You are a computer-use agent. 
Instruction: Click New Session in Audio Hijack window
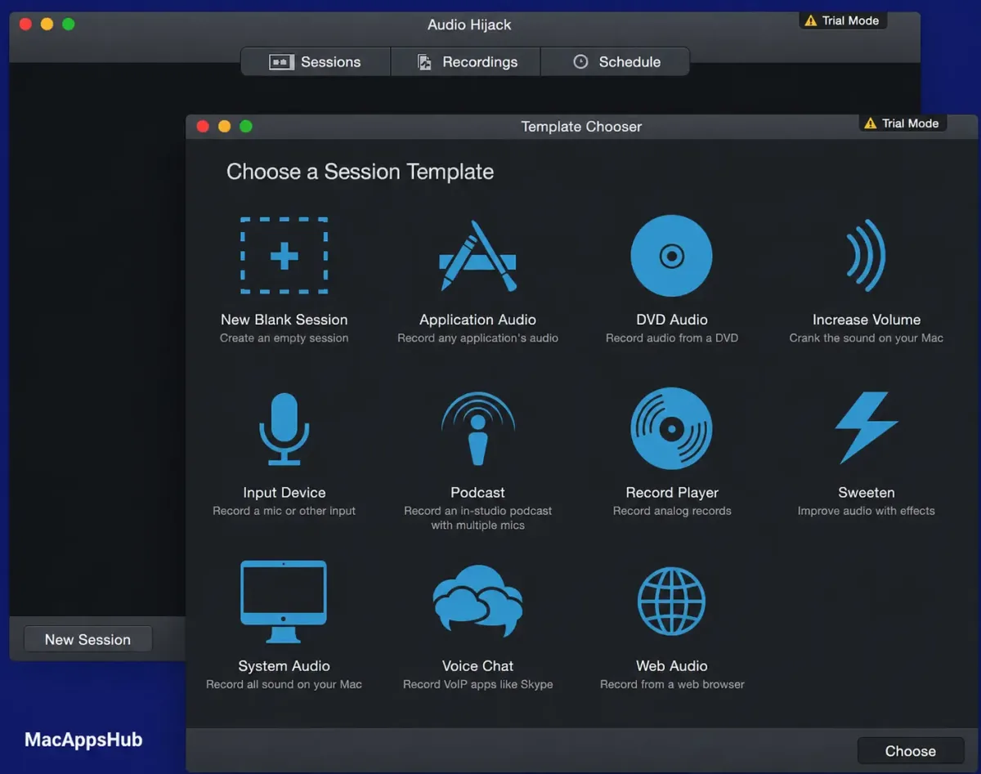click(87, 640)
